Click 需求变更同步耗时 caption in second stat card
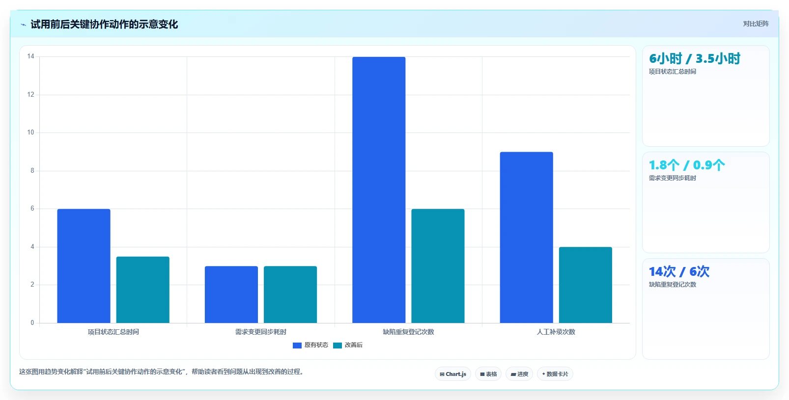This screenshot has height=400, width=789. click(x=673, y=178)
